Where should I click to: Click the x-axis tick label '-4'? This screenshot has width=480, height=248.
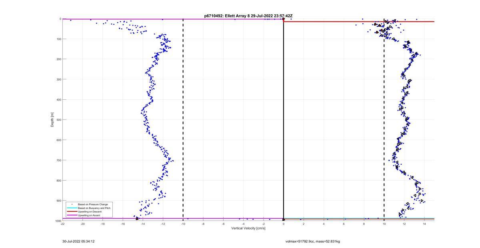click(x=243, y=224)
